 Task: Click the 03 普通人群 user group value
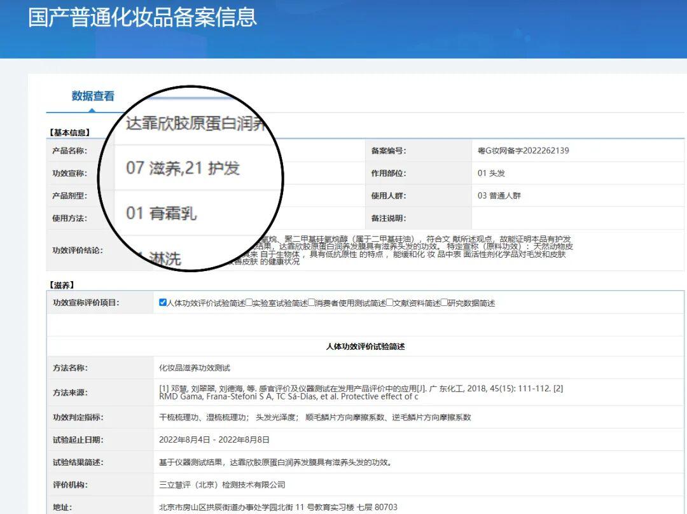(x=499, y=196)
